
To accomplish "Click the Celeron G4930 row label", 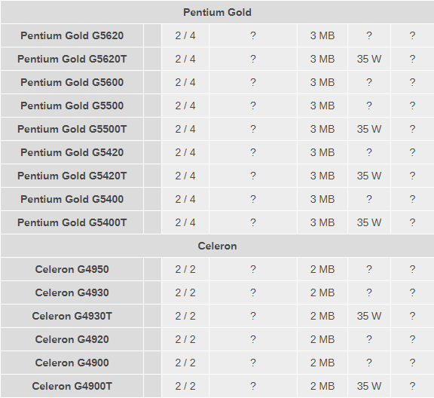I will (72, 292).
